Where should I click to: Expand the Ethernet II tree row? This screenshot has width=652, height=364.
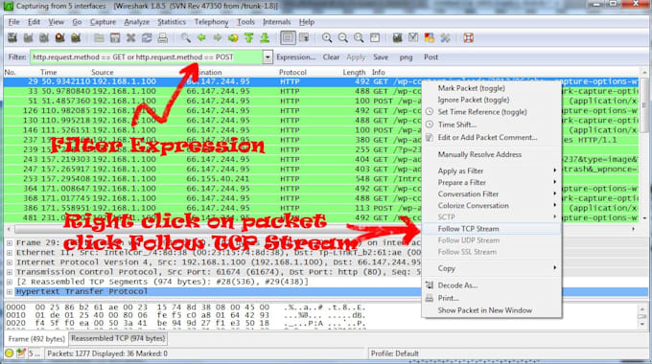pyautogui.click(x=10, y=253)
